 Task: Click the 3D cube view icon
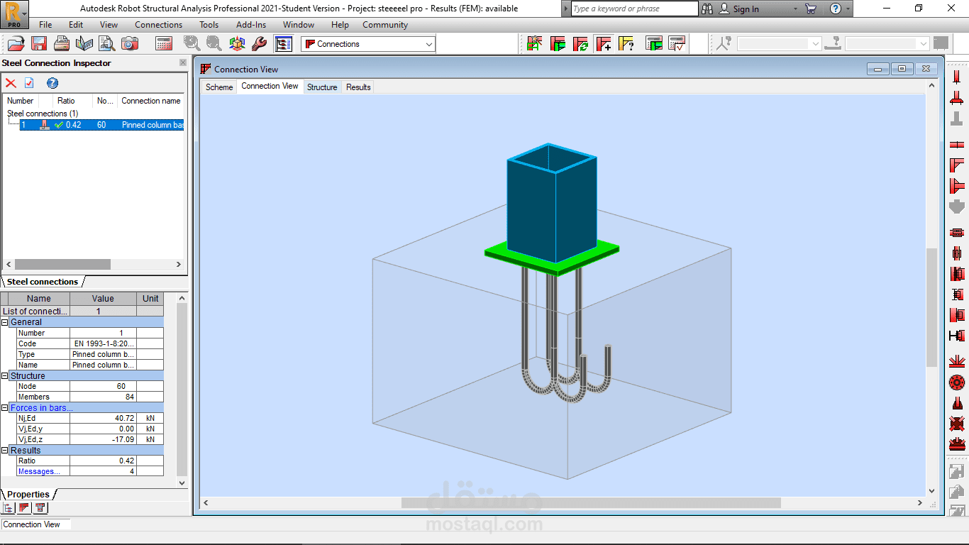(x=237, y=43)
